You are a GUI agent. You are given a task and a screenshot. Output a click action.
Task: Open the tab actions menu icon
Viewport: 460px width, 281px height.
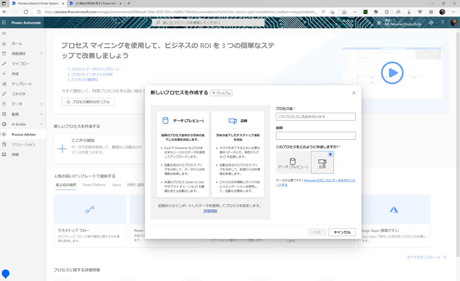click(x=5, y=3)
